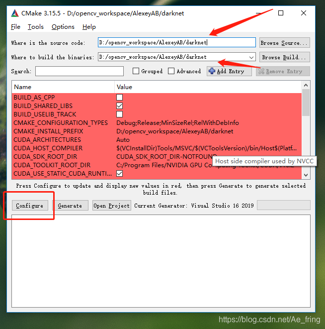Viewport: 325px width, 329px height.
Task: Select the CMAKE_CONFIGURATION_TYPES row name
Action: tap(61, 123)
